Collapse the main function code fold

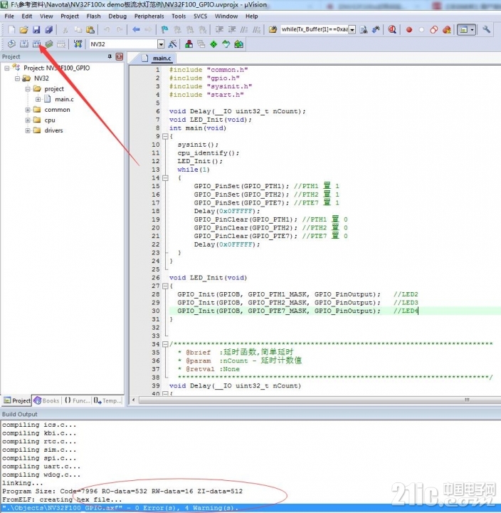click(165, 136)
